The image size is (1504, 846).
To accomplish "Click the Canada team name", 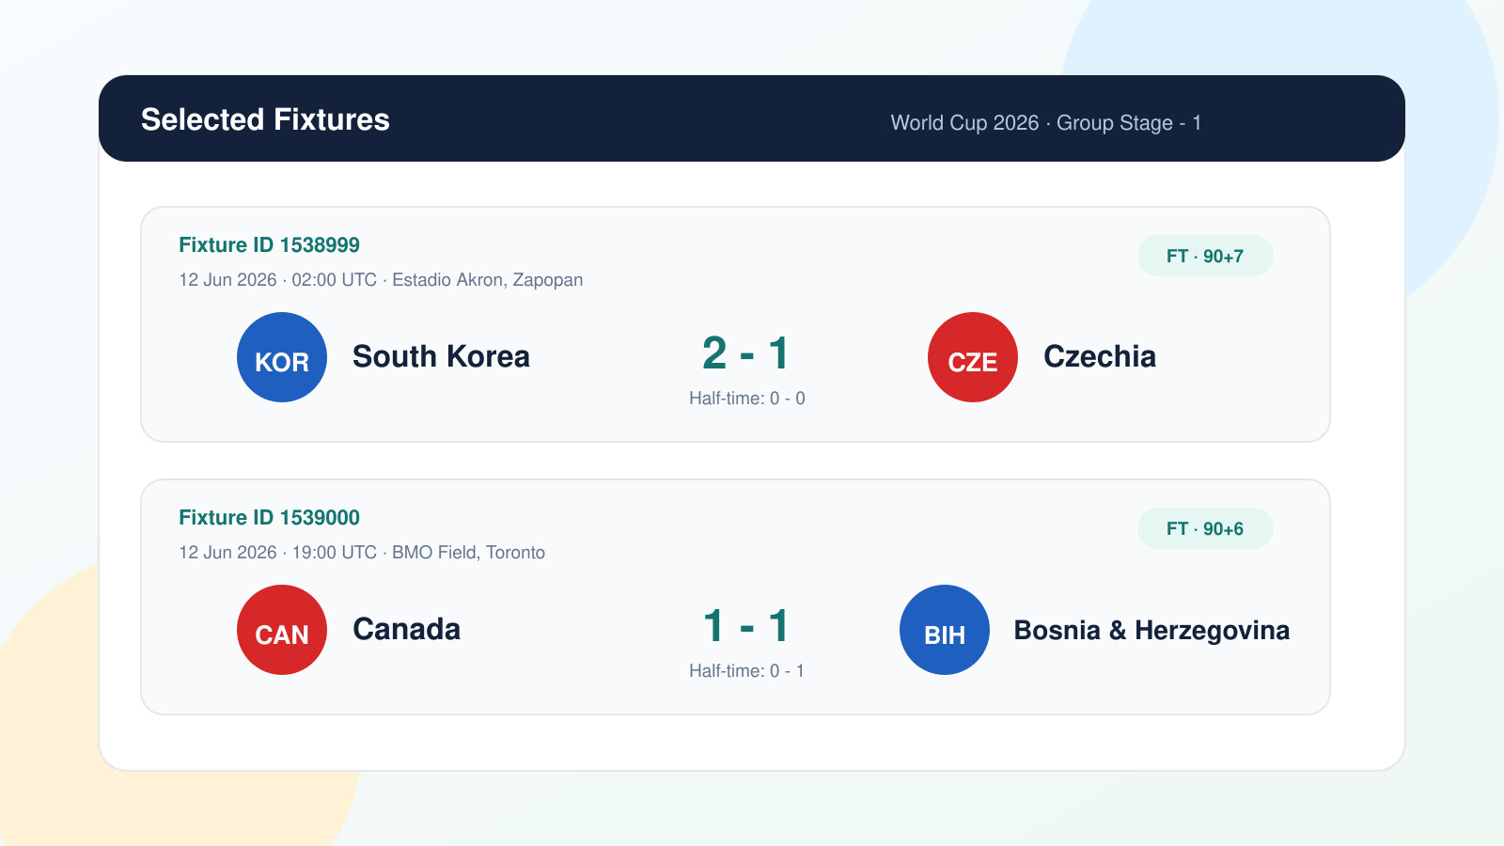I will pos(406,630).
